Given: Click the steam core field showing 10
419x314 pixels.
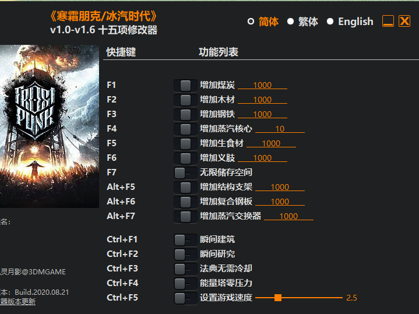Looking at the screenshot, I should pyautogui.click(x=280, y=129).
